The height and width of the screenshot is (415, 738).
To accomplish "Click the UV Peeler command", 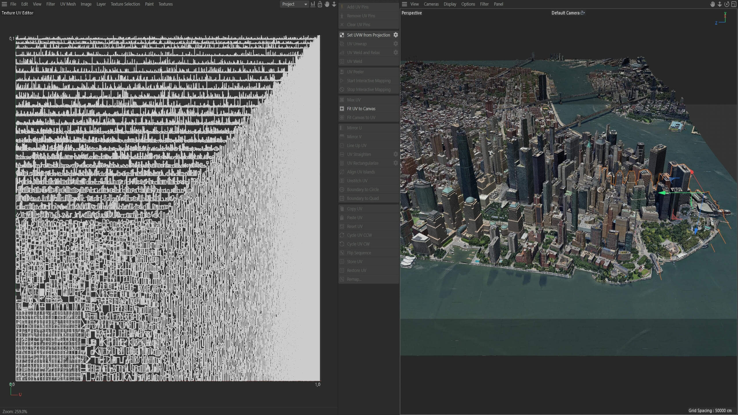I will pyautogui.click(x=369, y=72).
